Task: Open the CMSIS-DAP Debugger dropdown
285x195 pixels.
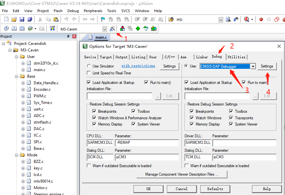Action: 253,67
